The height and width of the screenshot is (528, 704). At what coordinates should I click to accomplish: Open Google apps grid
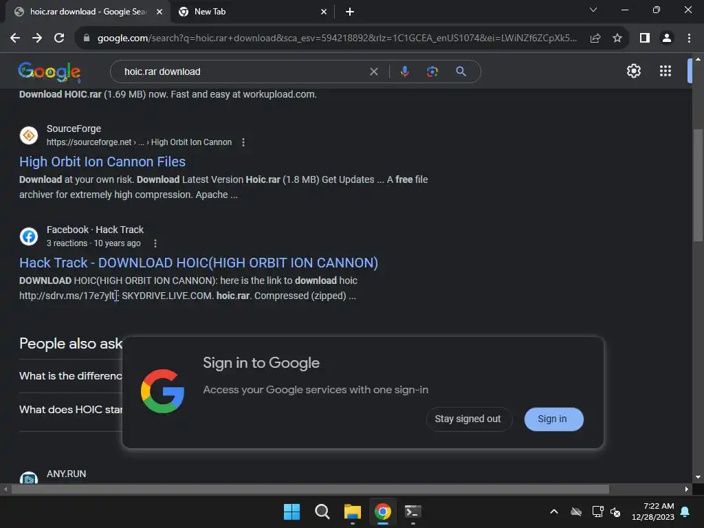pos(665,71)
